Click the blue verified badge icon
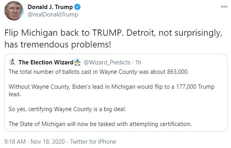 pos(78,7)
